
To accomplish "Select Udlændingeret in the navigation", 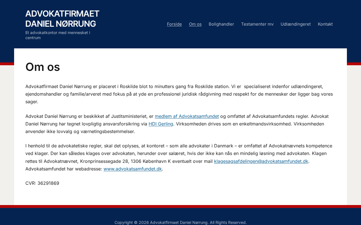I will tap(296, 24).
